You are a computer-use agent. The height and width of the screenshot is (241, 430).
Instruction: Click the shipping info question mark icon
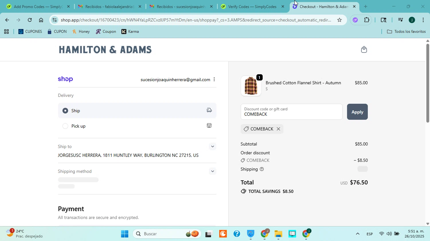261,169
